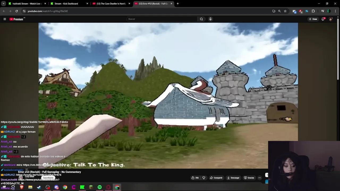Image resolution: width=340 pixels, height=191 pixels.
Task: Click the page scrollbar up arrow
Action: pos(338,17)
